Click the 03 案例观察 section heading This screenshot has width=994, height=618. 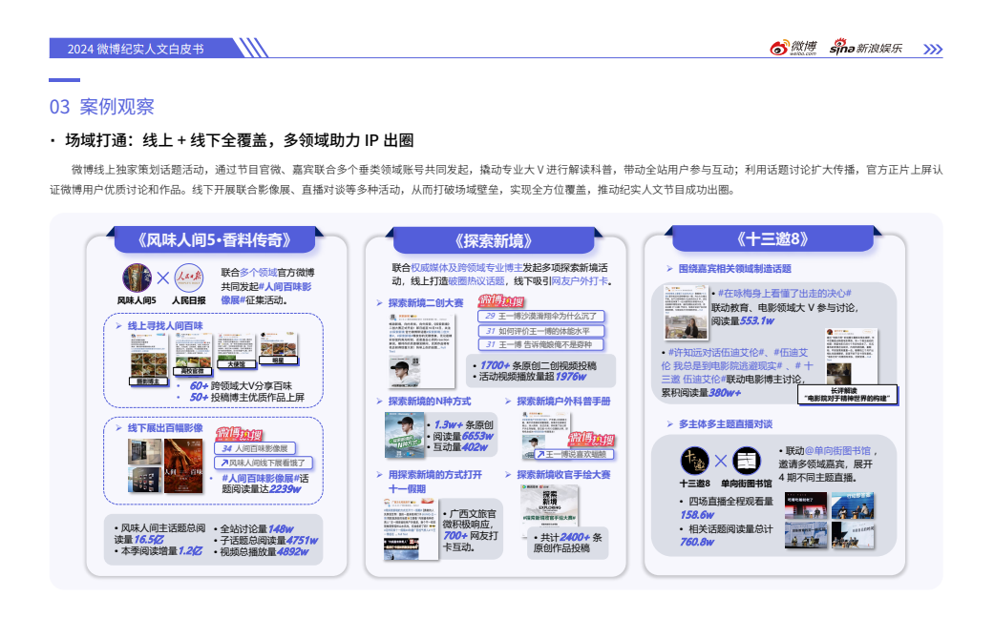pos(102,107)
